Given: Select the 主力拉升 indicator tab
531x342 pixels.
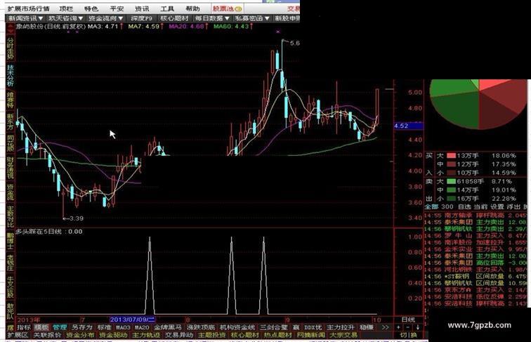Looking at the screenshot, I should click(341, 327).
